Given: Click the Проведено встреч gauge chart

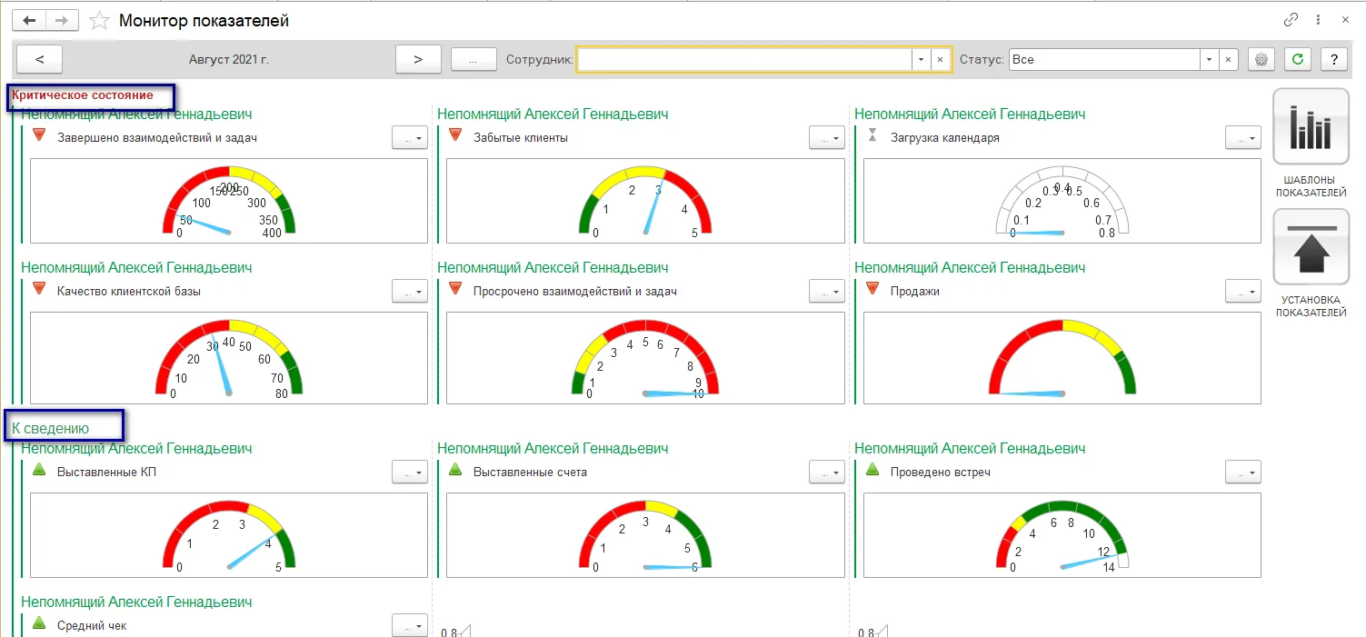Looking at the screenshot, I should (1062, 535).
